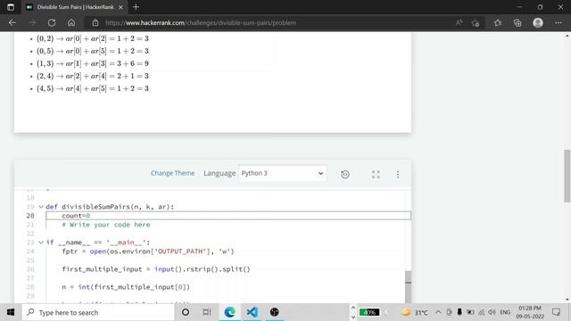Switch the ENG input language
Viewport: 571px width, 321px height.
[x=505, y=312]
